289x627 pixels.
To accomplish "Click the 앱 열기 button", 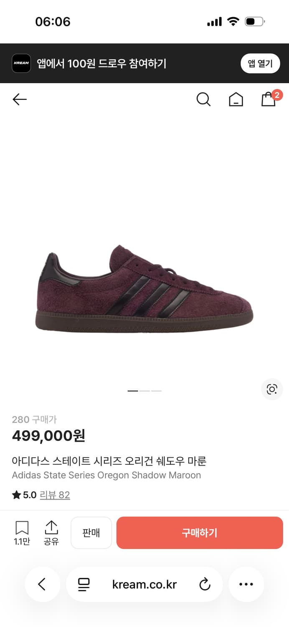I will (260, 64).
